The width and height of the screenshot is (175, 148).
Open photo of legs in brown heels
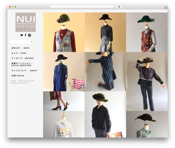coord(64,101)
